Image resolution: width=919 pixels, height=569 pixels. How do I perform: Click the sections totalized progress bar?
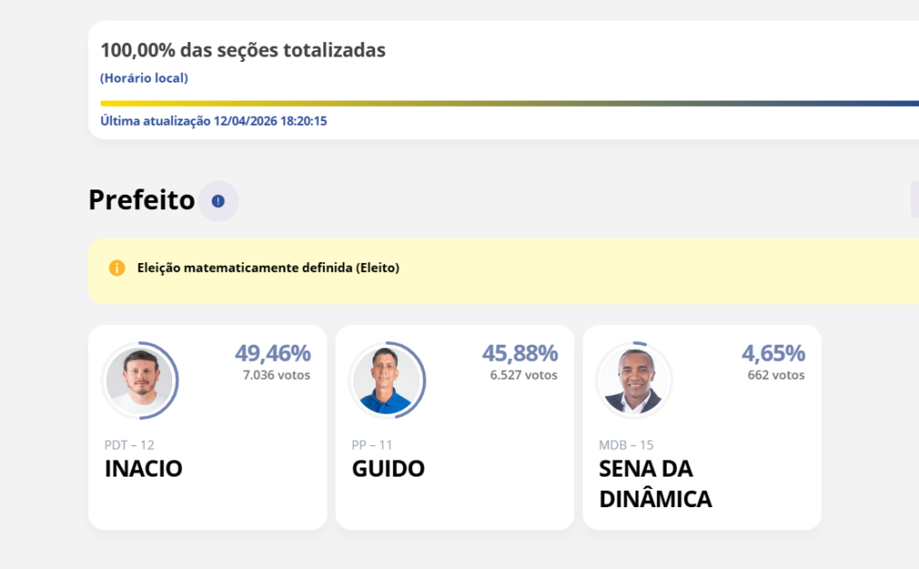[503, 103]
